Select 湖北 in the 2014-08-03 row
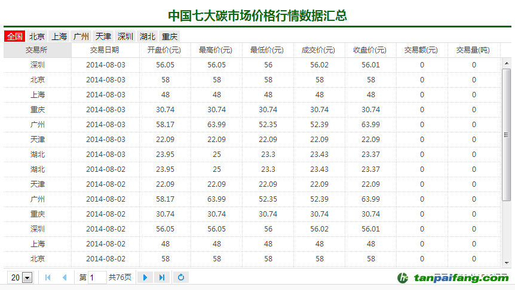 (38, 155)
